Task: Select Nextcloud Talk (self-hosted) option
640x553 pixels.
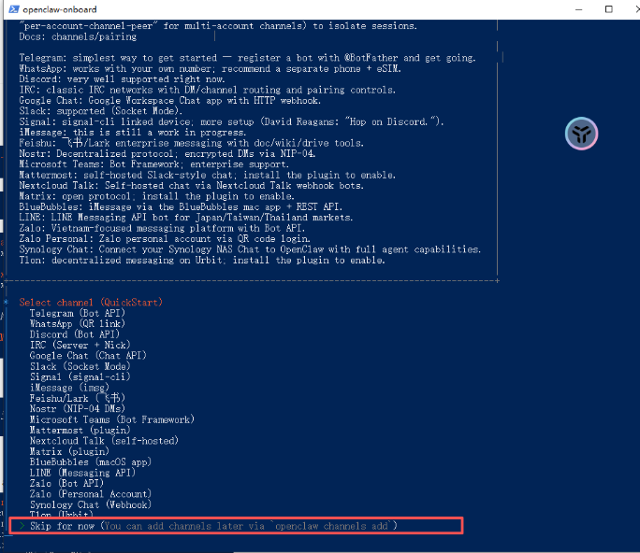Action: 104,441
